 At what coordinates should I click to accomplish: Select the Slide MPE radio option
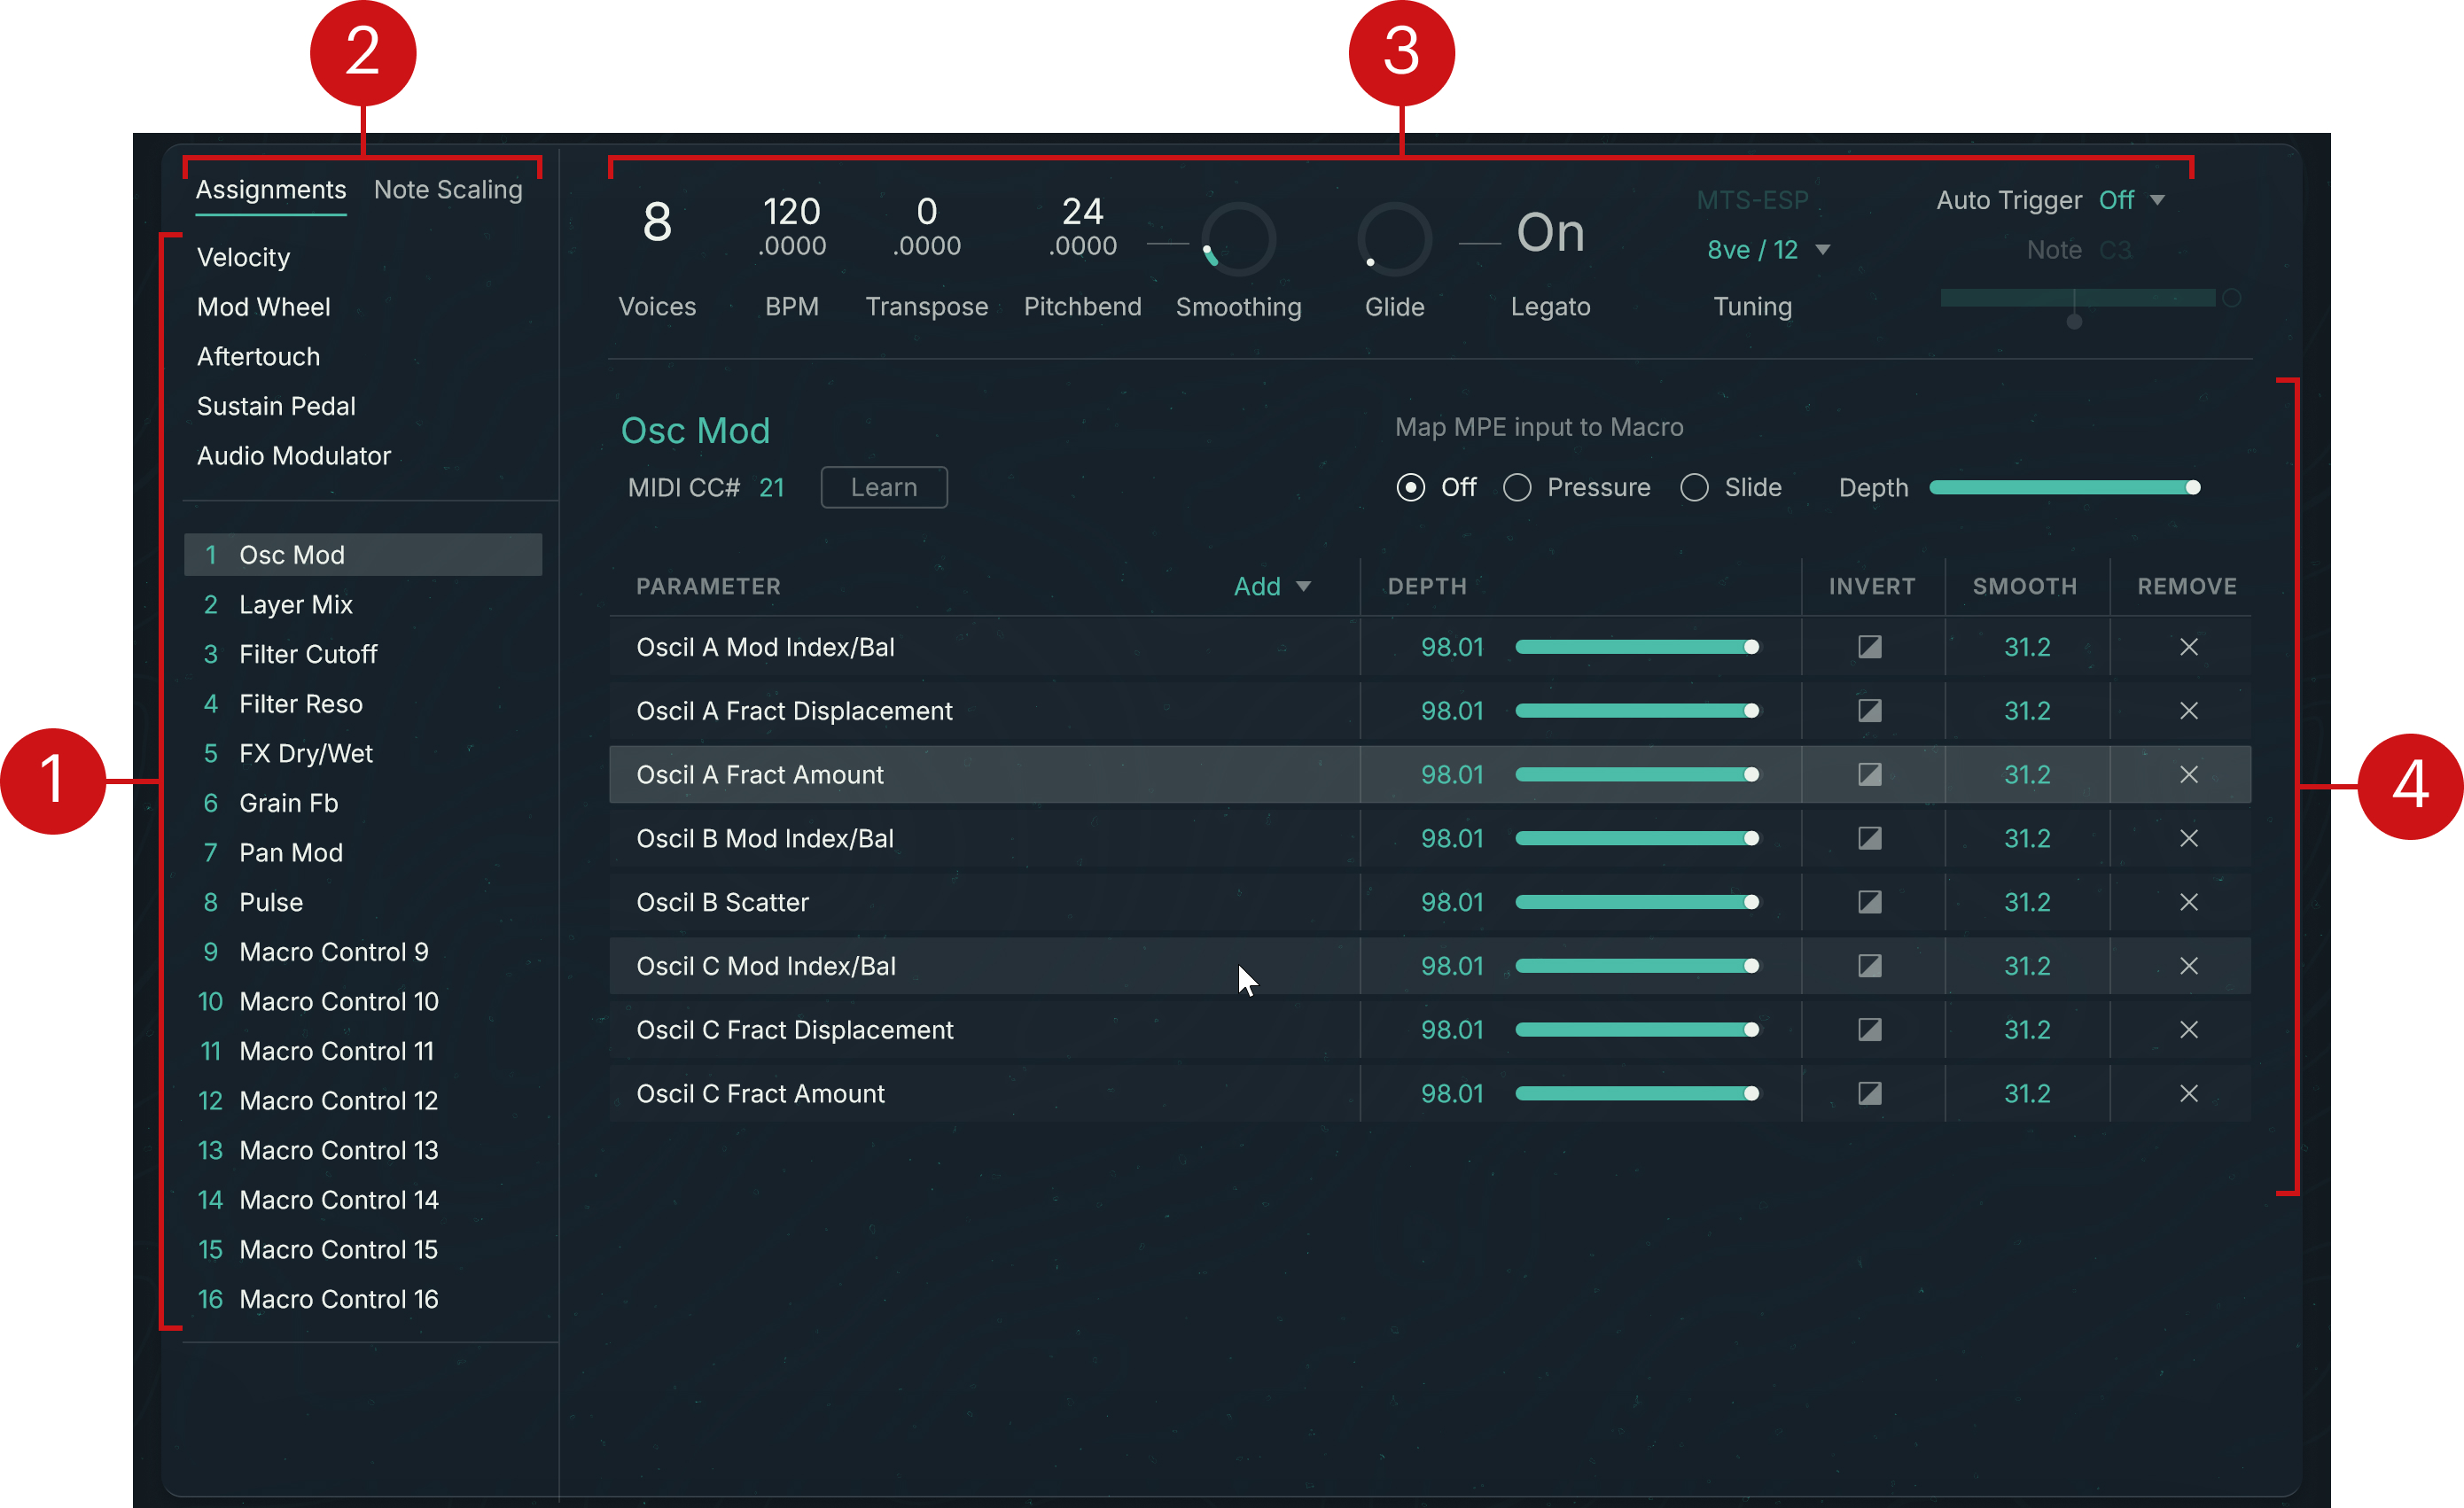pyautogui.click(x=1694, y=487)
